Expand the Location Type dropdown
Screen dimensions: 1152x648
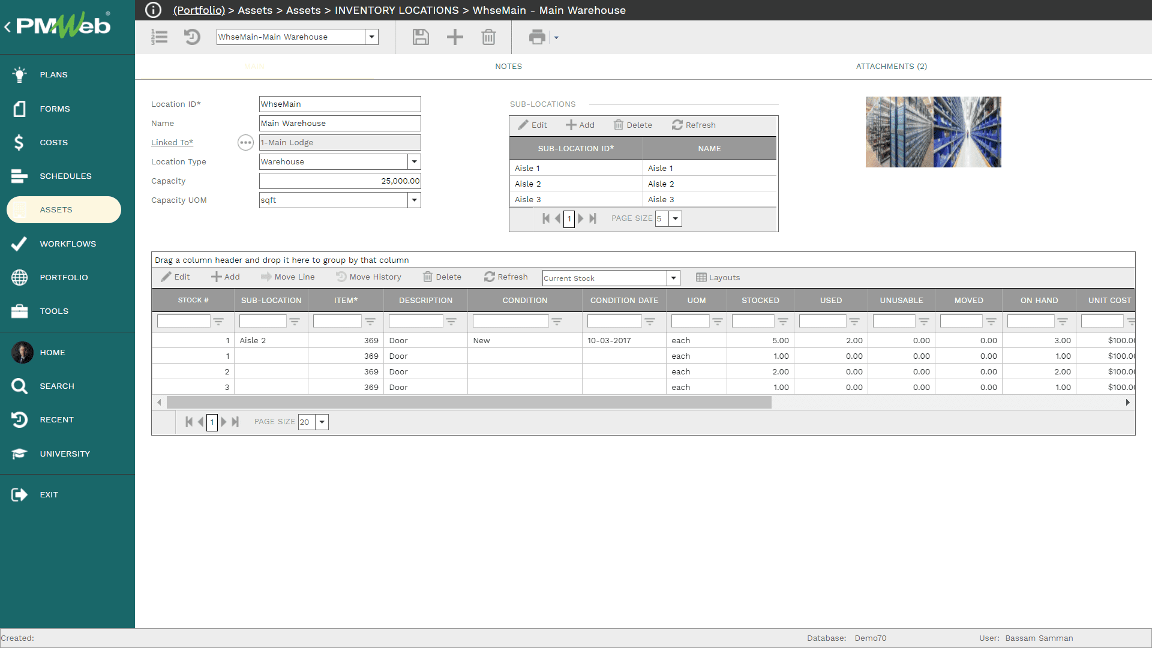pyautogui.click(x=414, y=162)
